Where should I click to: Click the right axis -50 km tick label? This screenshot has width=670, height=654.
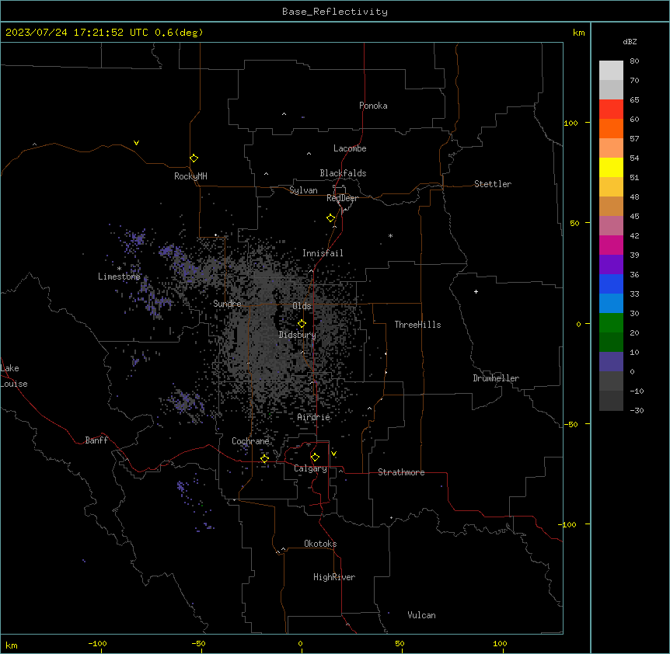point(571,424)
